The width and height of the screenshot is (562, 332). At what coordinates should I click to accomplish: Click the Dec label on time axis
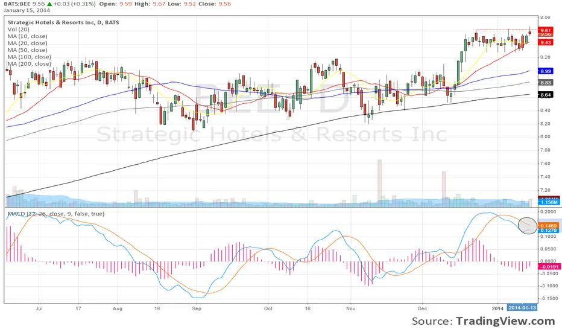(422, 308)
